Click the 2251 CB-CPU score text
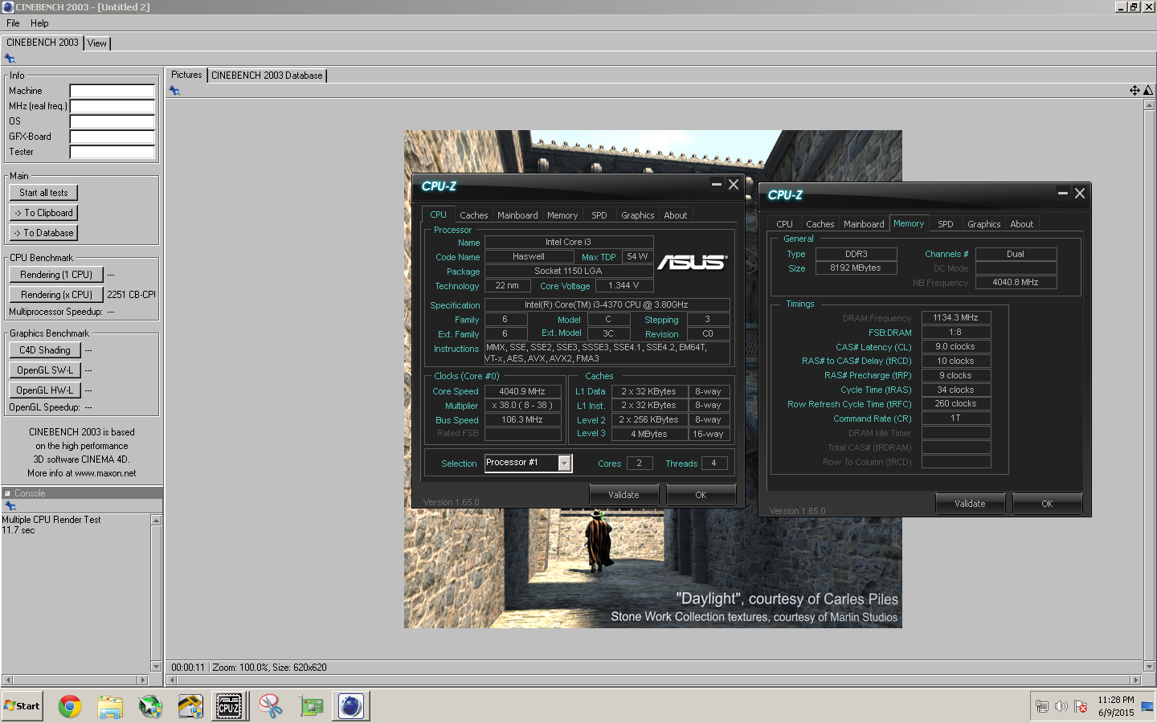The height and width of the screenshot is (723, 1157). click(x=131, y=295)
